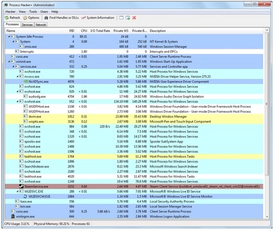Click 'Local Security Authority Process' description
The width and height of the screenshot is (275, 231).
tap(172, 201)
